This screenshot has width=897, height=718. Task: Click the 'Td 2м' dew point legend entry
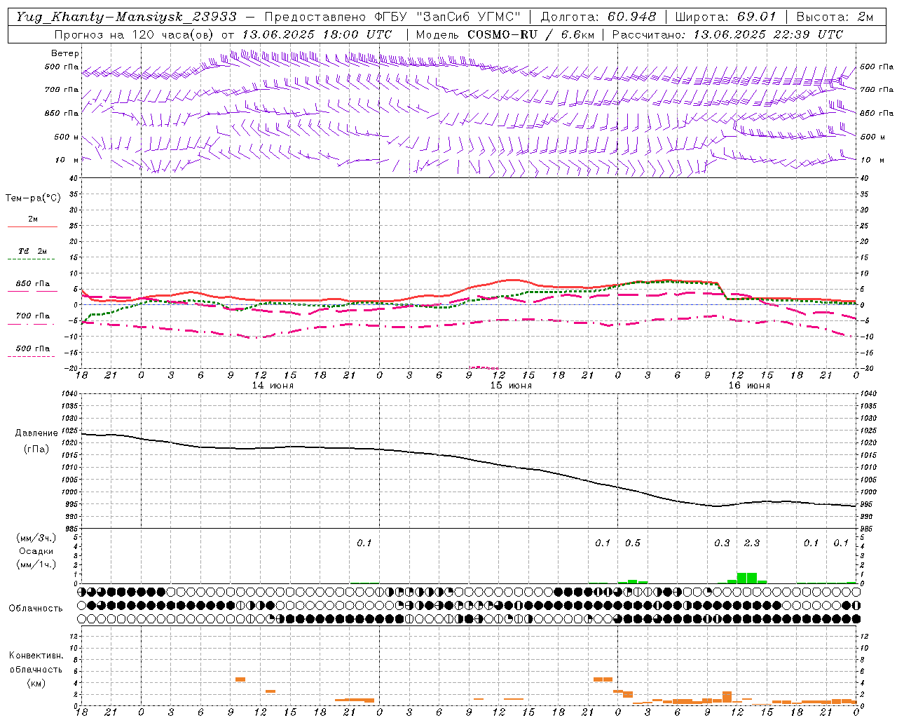coord(32,251)
